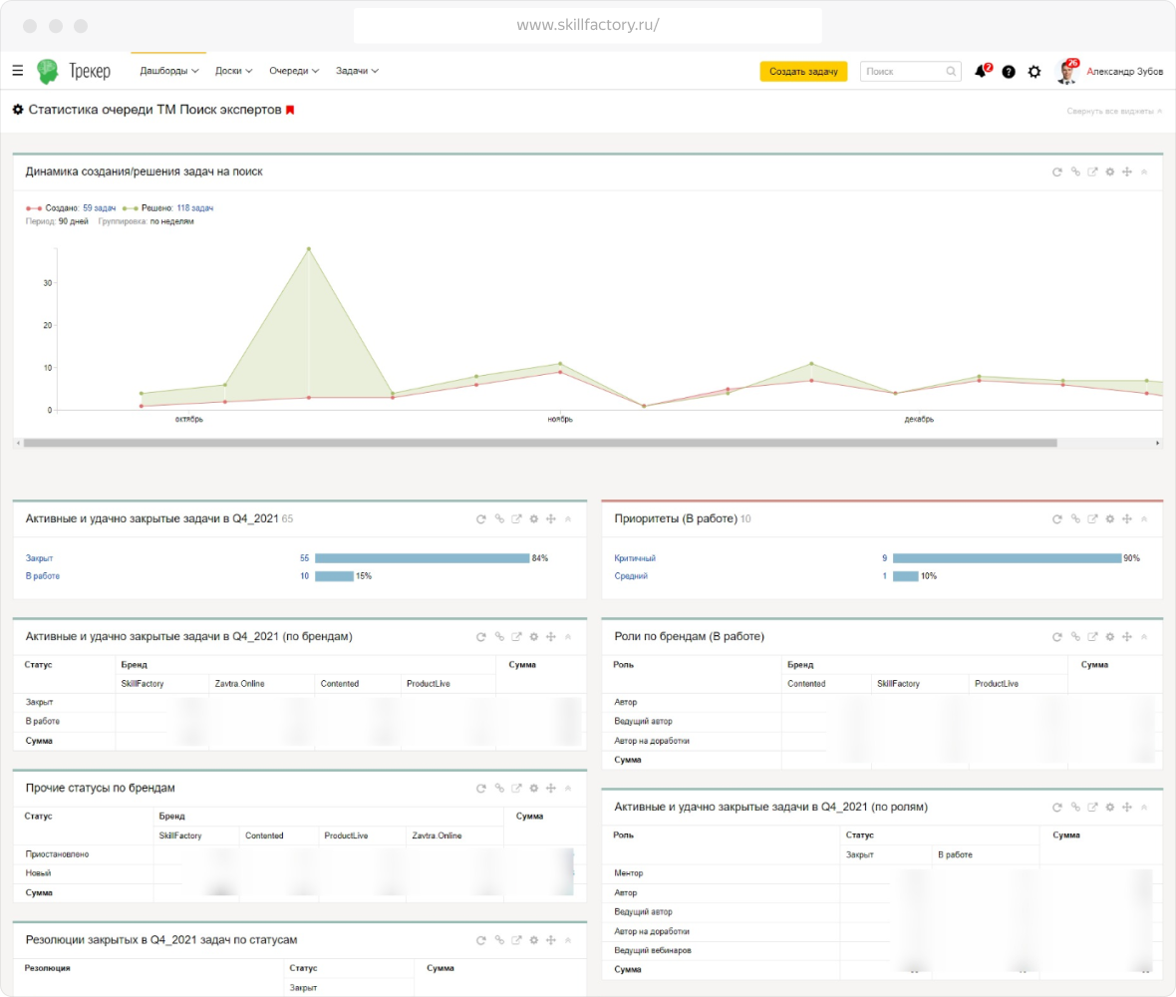
Task: Open Прочие статусы по брендам widget in new window
Action: [516, 789]
